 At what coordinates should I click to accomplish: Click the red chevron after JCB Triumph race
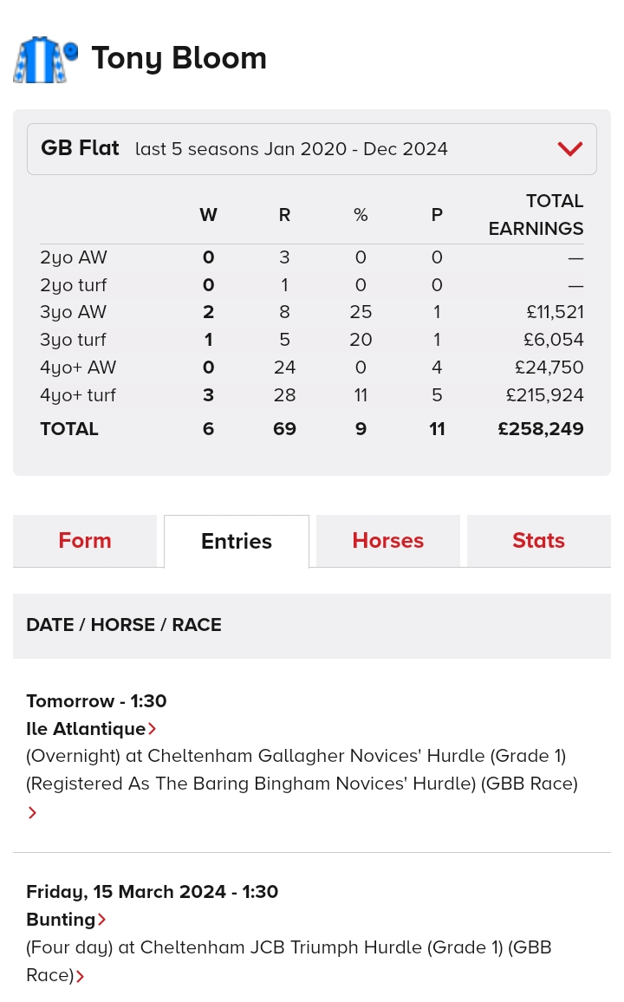click(x=80, y=976)
